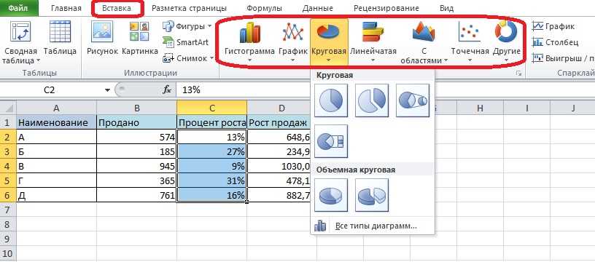Pick the pie-of-pie chart option
This screenshot has width=595, height=262.
point(413,100)
